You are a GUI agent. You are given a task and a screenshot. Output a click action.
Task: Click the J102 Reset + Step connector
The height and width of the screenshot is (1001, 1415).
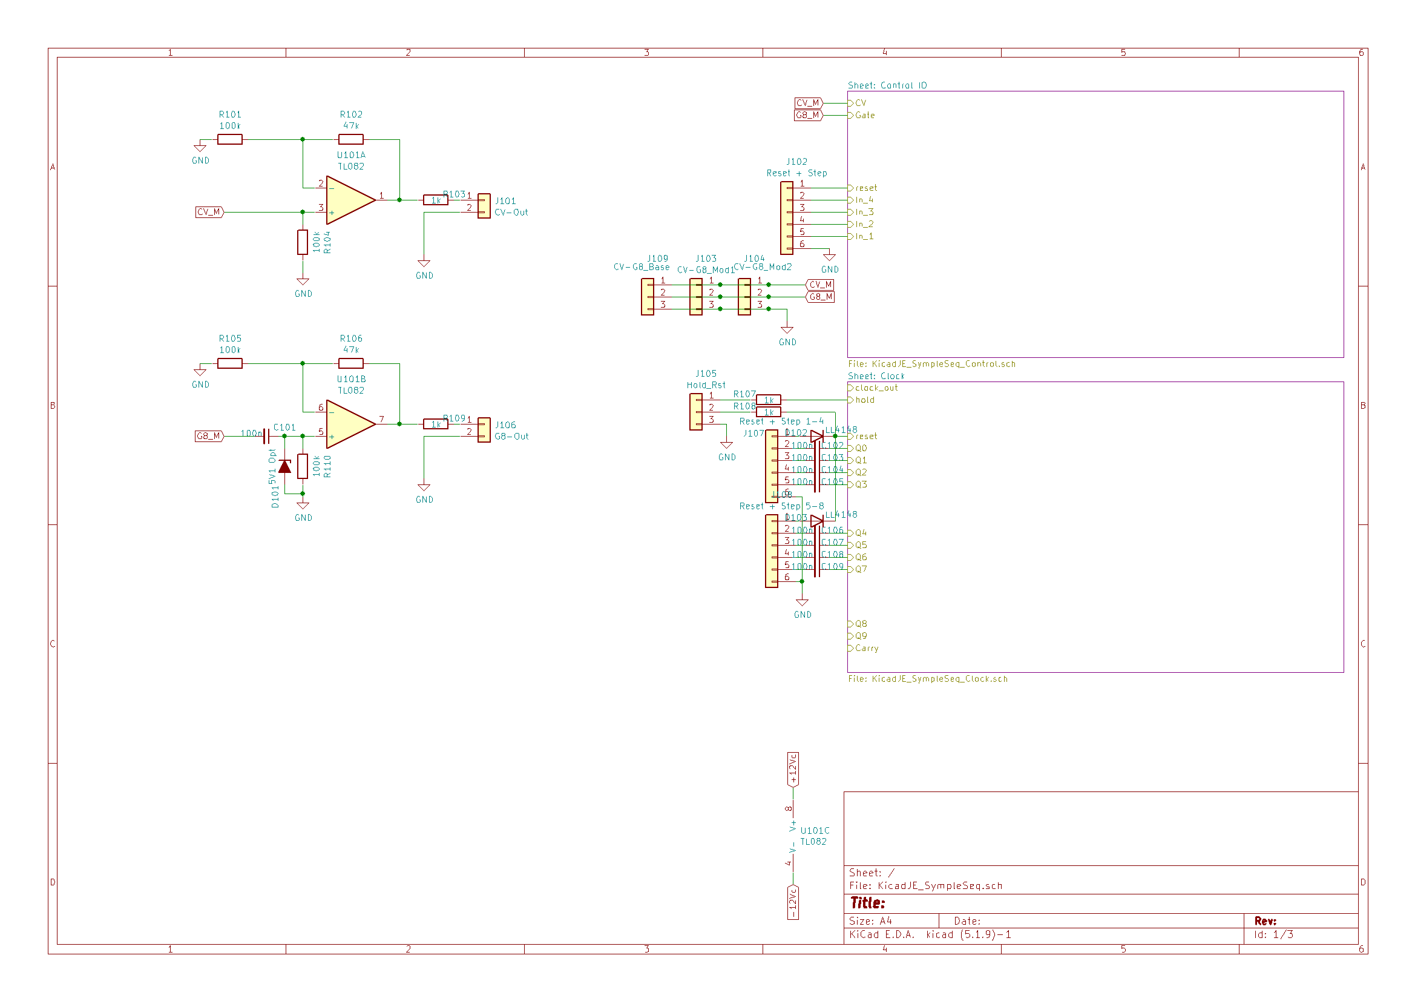pyautogui.click(x=786, y=218)
